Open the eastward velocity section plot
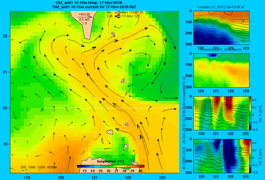This screenshot has height=180, width=265. (221, 156)
